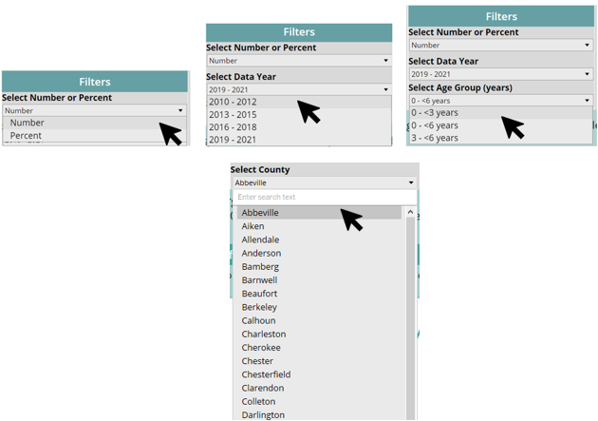
Task: Select Charleston from the county list
Action: pos(263,335)
